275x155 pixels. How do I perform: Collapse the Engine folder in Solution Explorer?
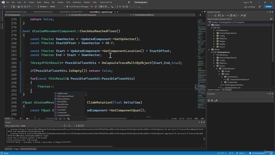tap(209, 25)
